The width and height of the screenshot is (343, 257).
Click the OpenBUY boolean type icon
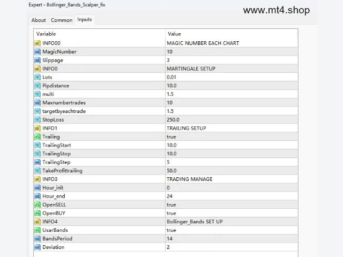38,213
